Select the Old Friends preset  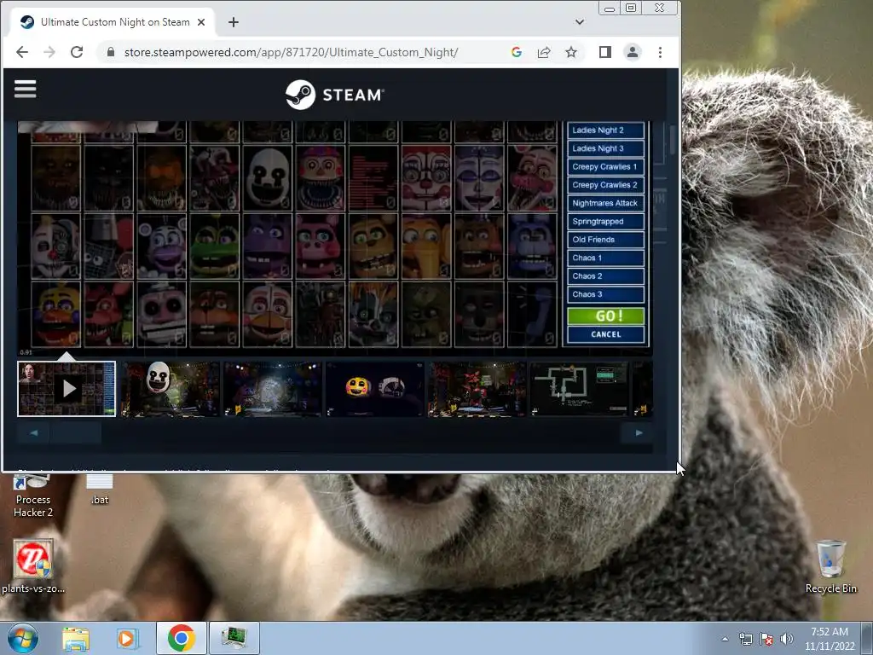pos(606,240)
